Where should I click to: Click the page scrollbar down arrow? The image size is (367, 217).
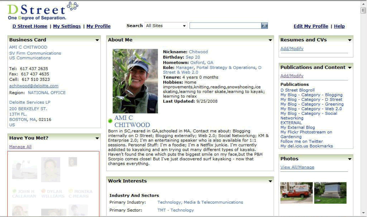click(363, 213)
